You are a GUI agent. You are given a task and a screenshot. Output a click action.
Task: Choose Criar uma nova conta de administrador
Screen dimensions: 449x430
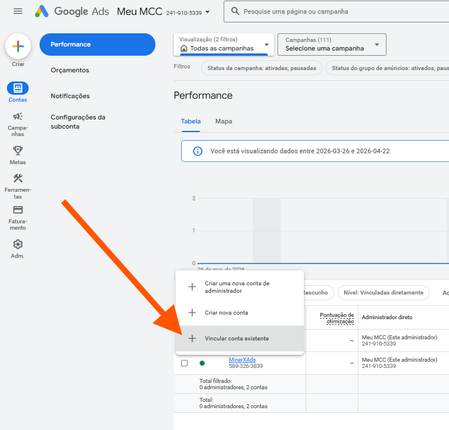click(239, 287)
